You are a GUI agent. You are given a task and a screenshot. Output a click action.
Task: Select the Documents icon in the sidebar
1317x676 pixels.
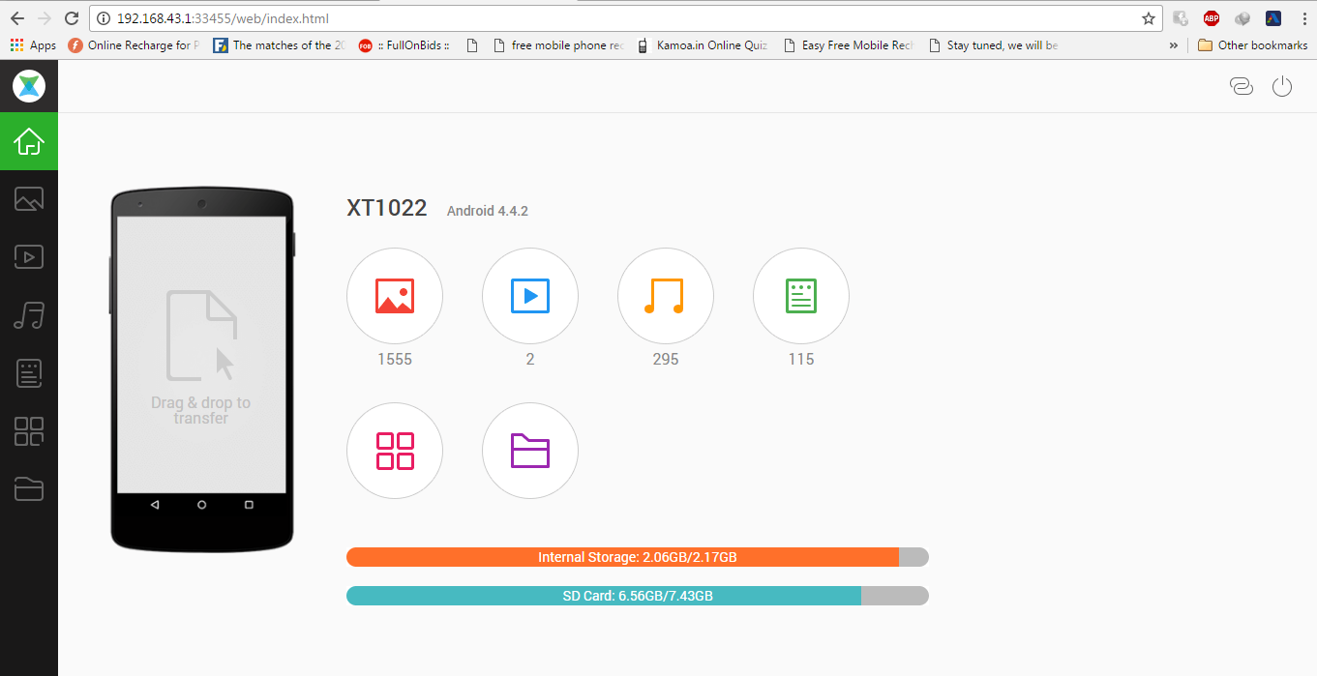28,373
